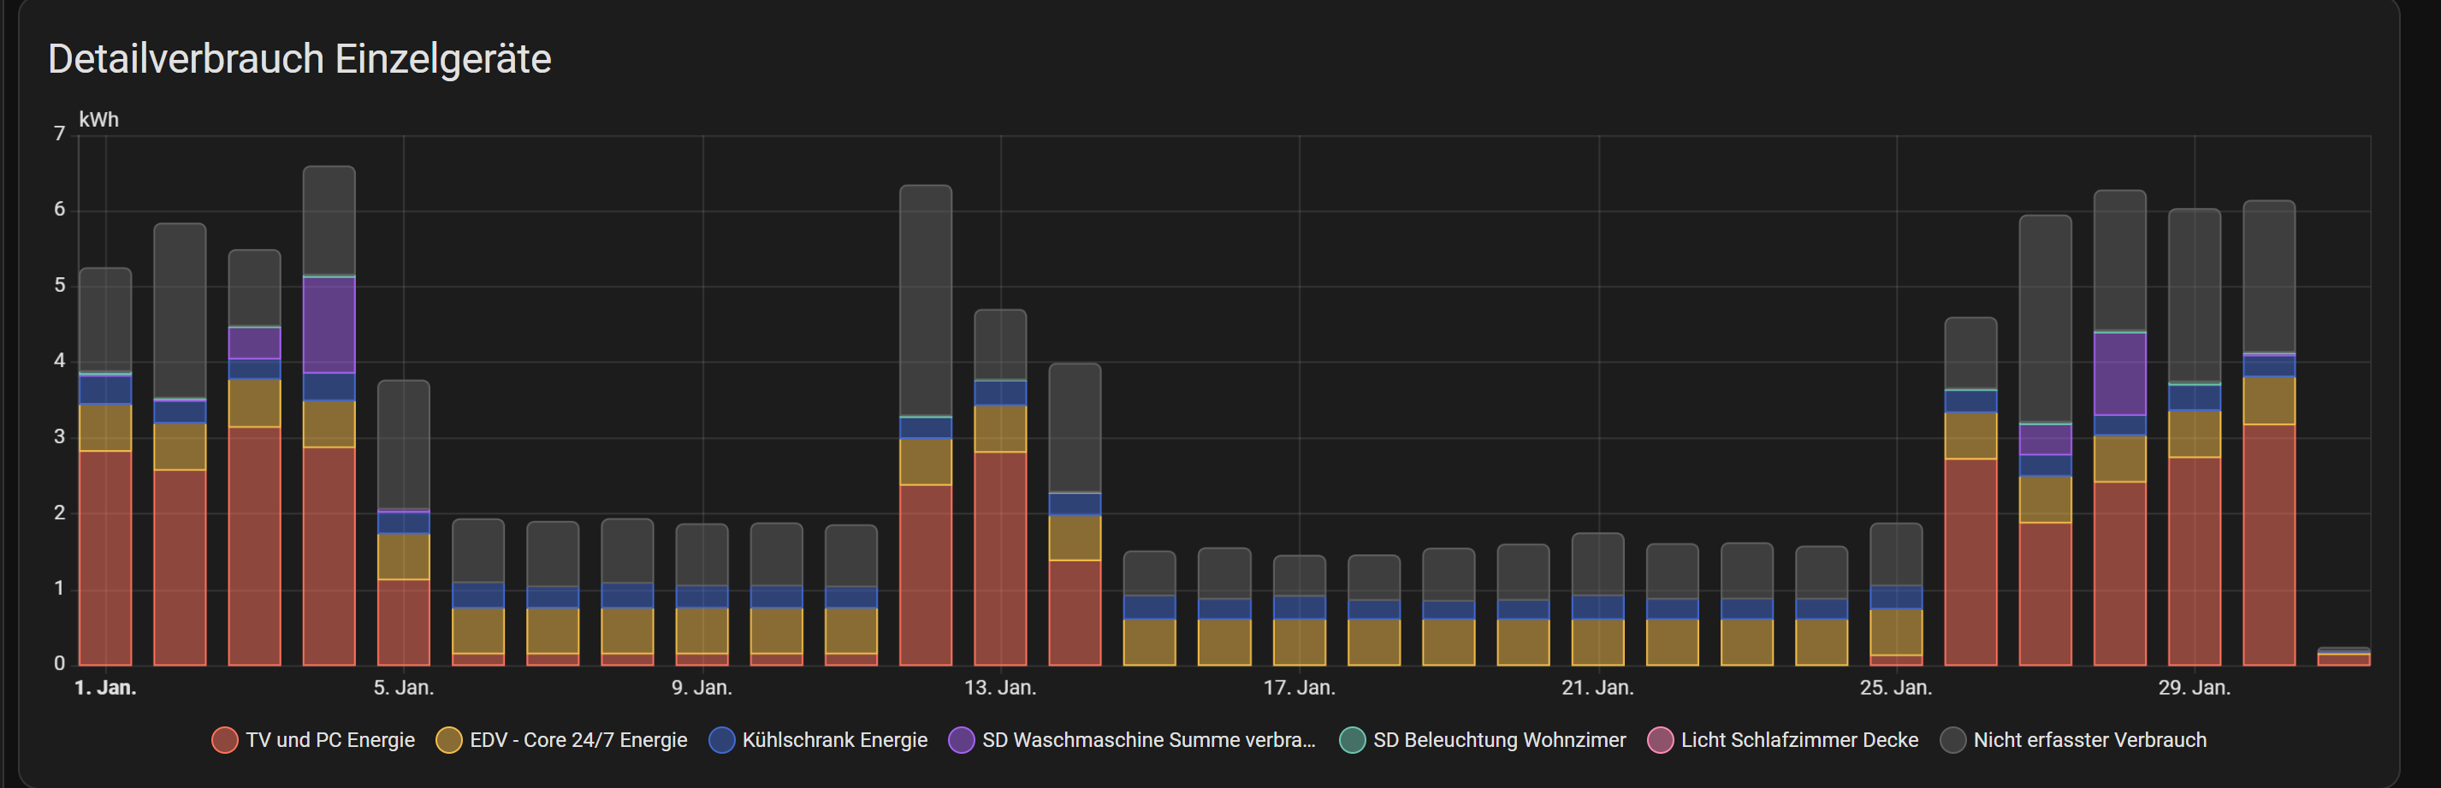
Task: Click the tiny last bar of the month
Action: pyautogui.click(x=2343, y=657)
